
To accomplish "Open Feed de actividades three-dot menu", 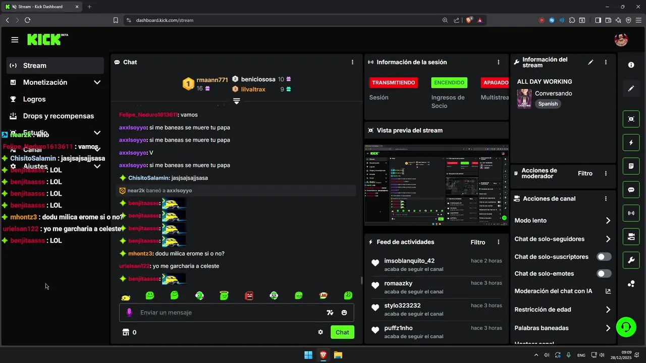I will click(x=499, y=242).
